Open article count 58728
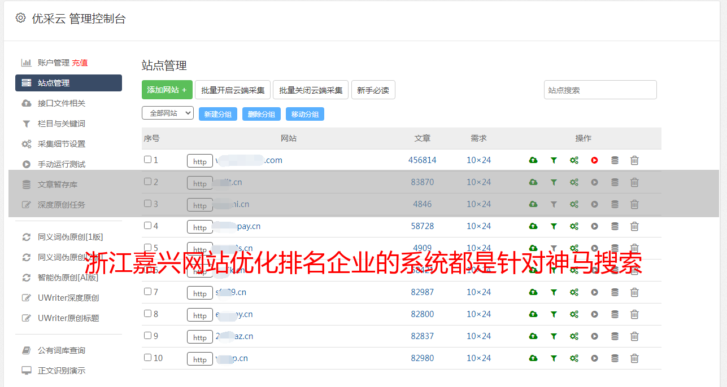Image resolution: width=727 pixels, height=387 pixels. coord(423,226)
